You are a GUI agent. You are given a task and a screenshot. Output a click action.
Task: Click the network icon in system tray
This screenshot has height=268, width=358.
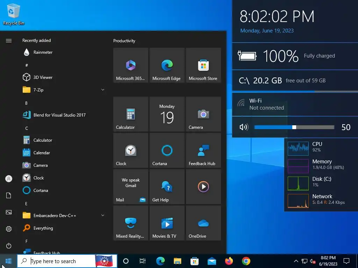305,261
